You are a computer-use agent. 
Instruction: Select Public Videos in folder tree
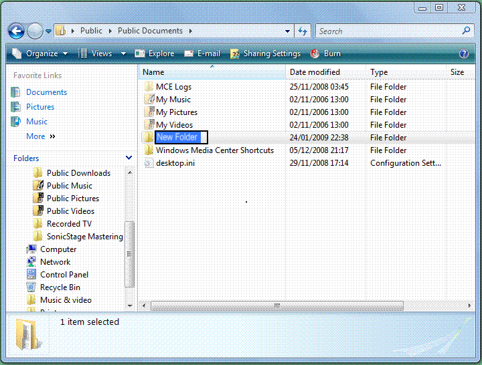pos(70,211)
